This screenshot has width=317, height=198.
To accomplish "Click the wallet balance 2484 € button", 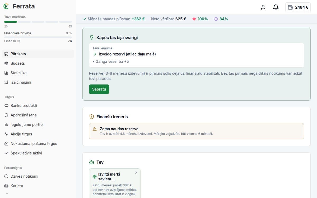I will coord(298,7).
